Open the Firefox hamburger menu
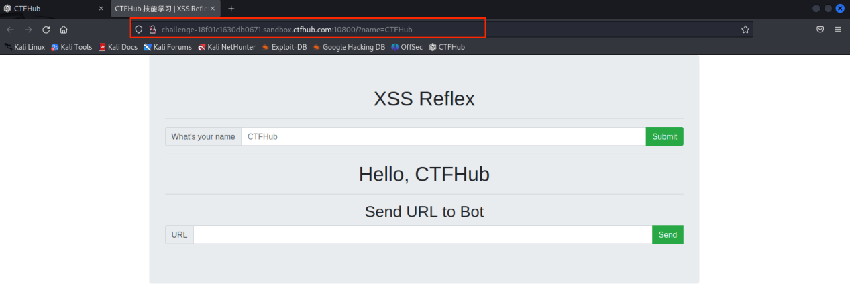The width and height of the screenshot is (850, 292). click(838, 30)
